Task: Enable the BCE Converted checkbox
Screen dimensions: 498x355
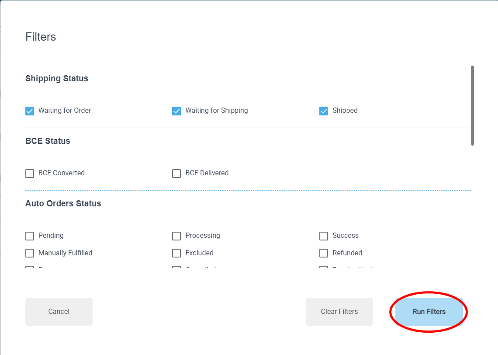Action: (30, 174)
